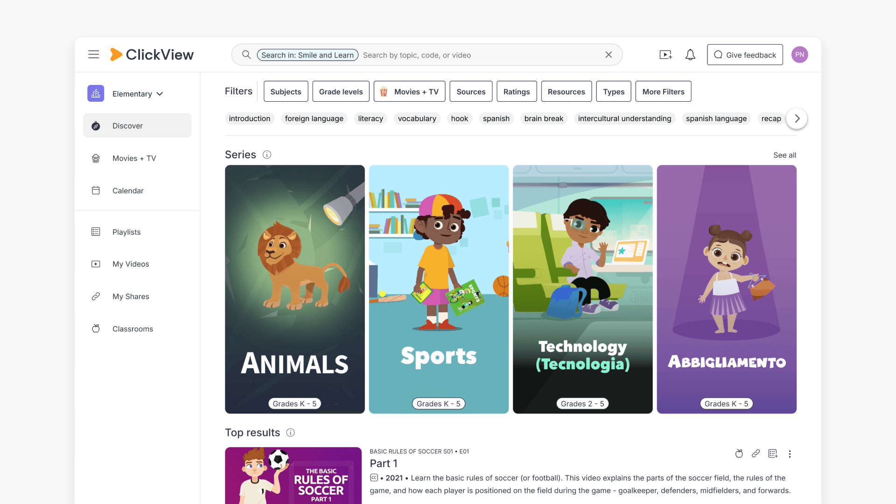Expand the Elementary level dropdown
The image size is (896, 504).
[x=138, y=94]
